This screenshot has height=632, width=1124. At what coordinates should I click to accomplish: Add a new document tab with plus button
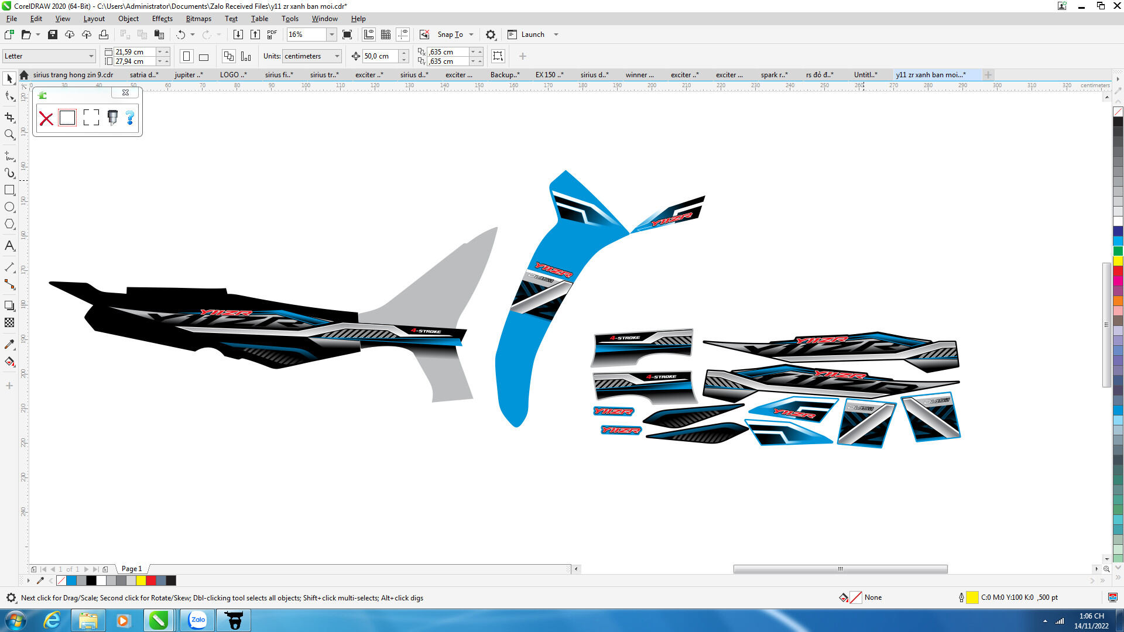(x=988, y=75)
